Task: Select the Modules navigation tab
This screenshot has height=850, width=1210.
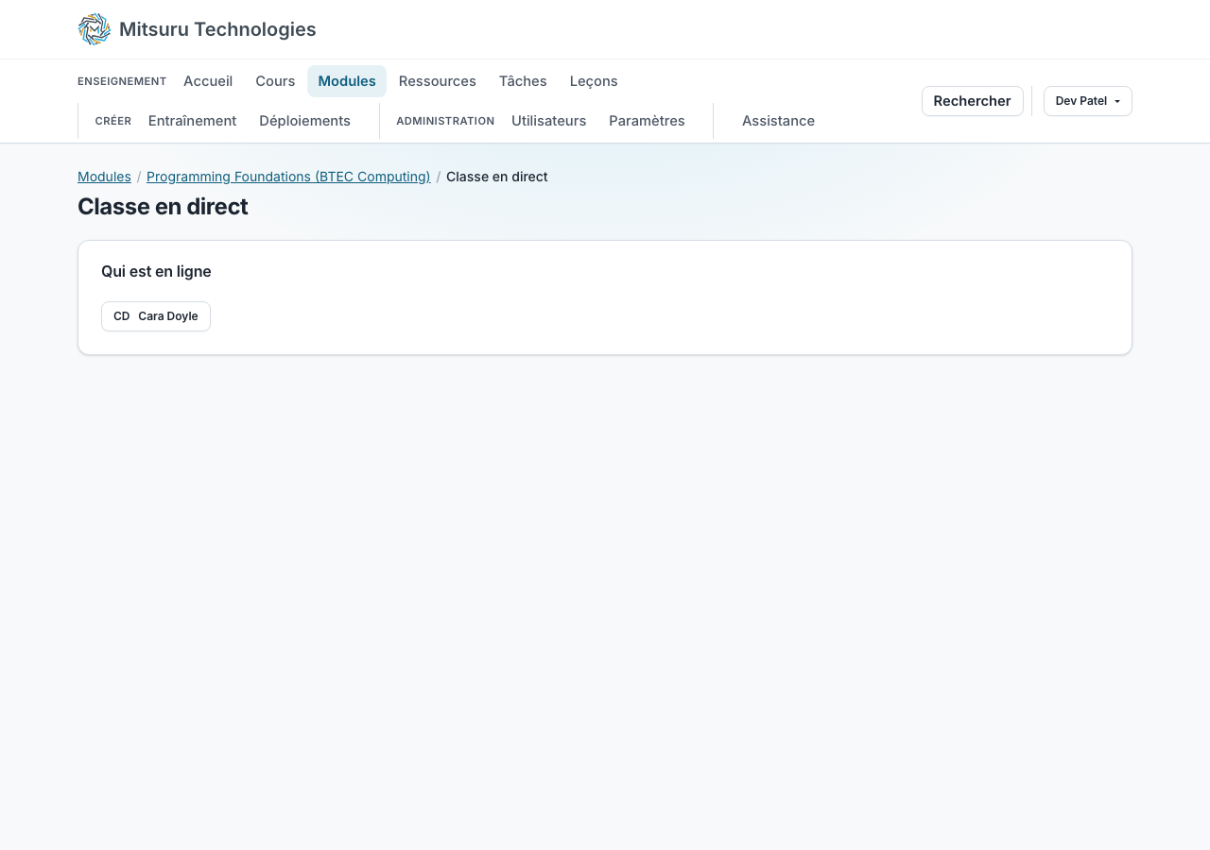Action: pyautogui.click(x=347, y=81)
